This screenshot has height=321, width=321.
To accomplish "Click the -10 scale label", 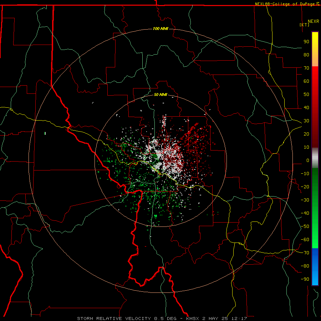I will coord(305,174).
